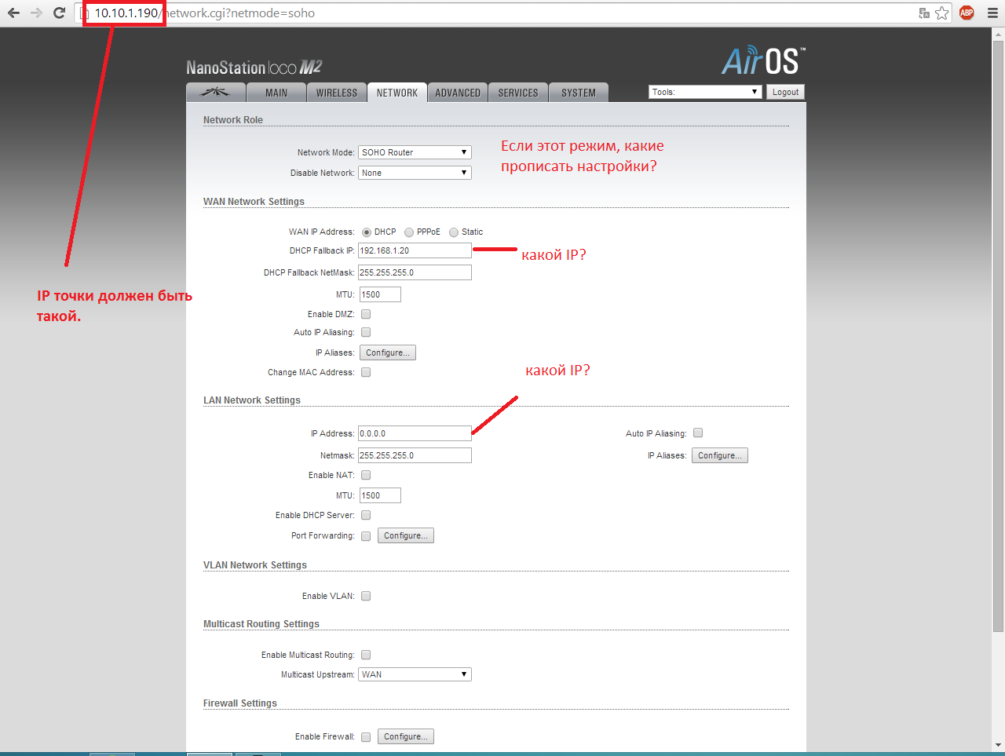This screenshot has height=756, width=1005.
Task: Toggle Enable DHCP Server checkbox
Action: point(366,515)
